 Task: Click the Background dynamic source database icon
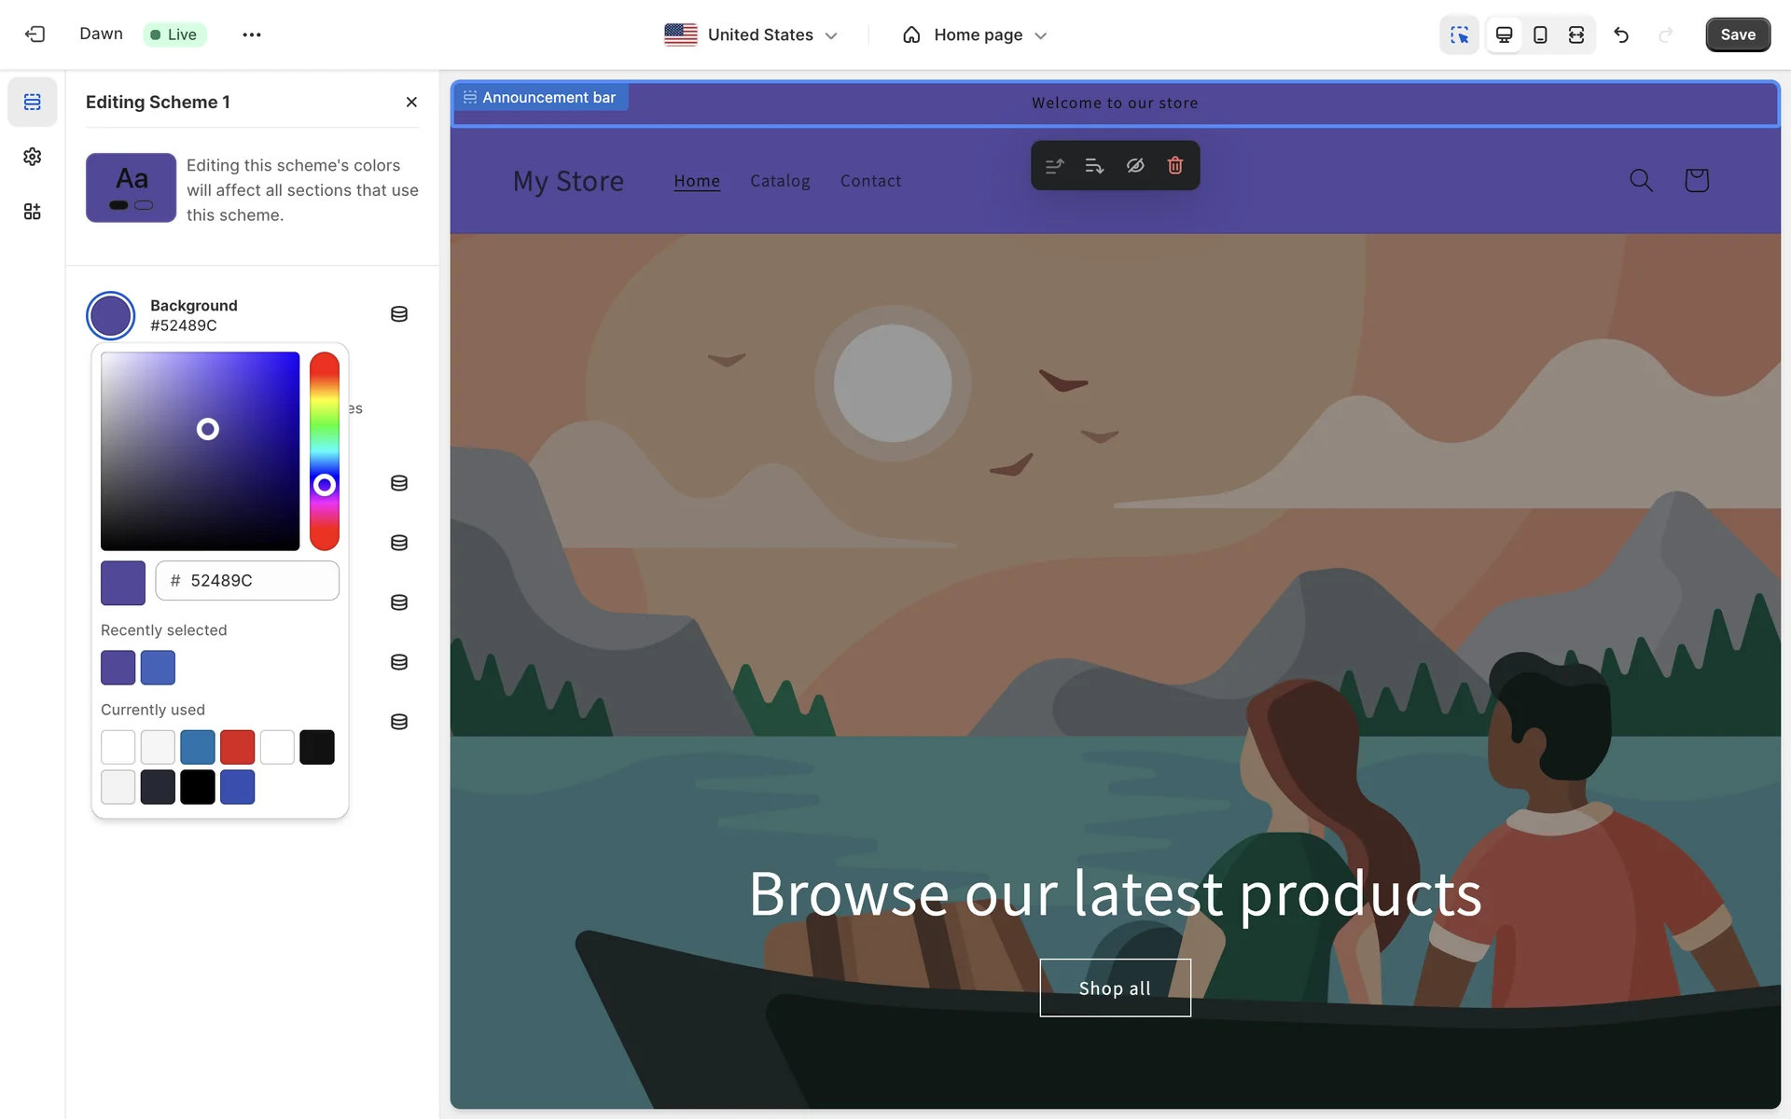(x=399, y=314)
